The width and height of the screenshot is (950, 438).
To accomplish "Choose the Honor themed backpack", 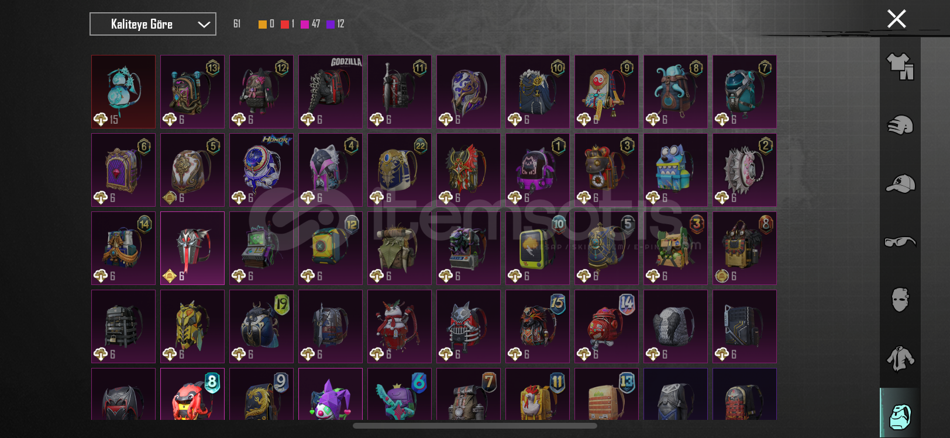I will tap(261, 170).
